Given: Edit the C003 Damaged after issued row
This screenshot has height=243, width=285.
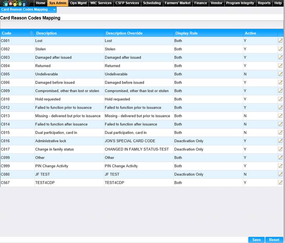Looking at the screenshot, I should click(x=280, y=57).
